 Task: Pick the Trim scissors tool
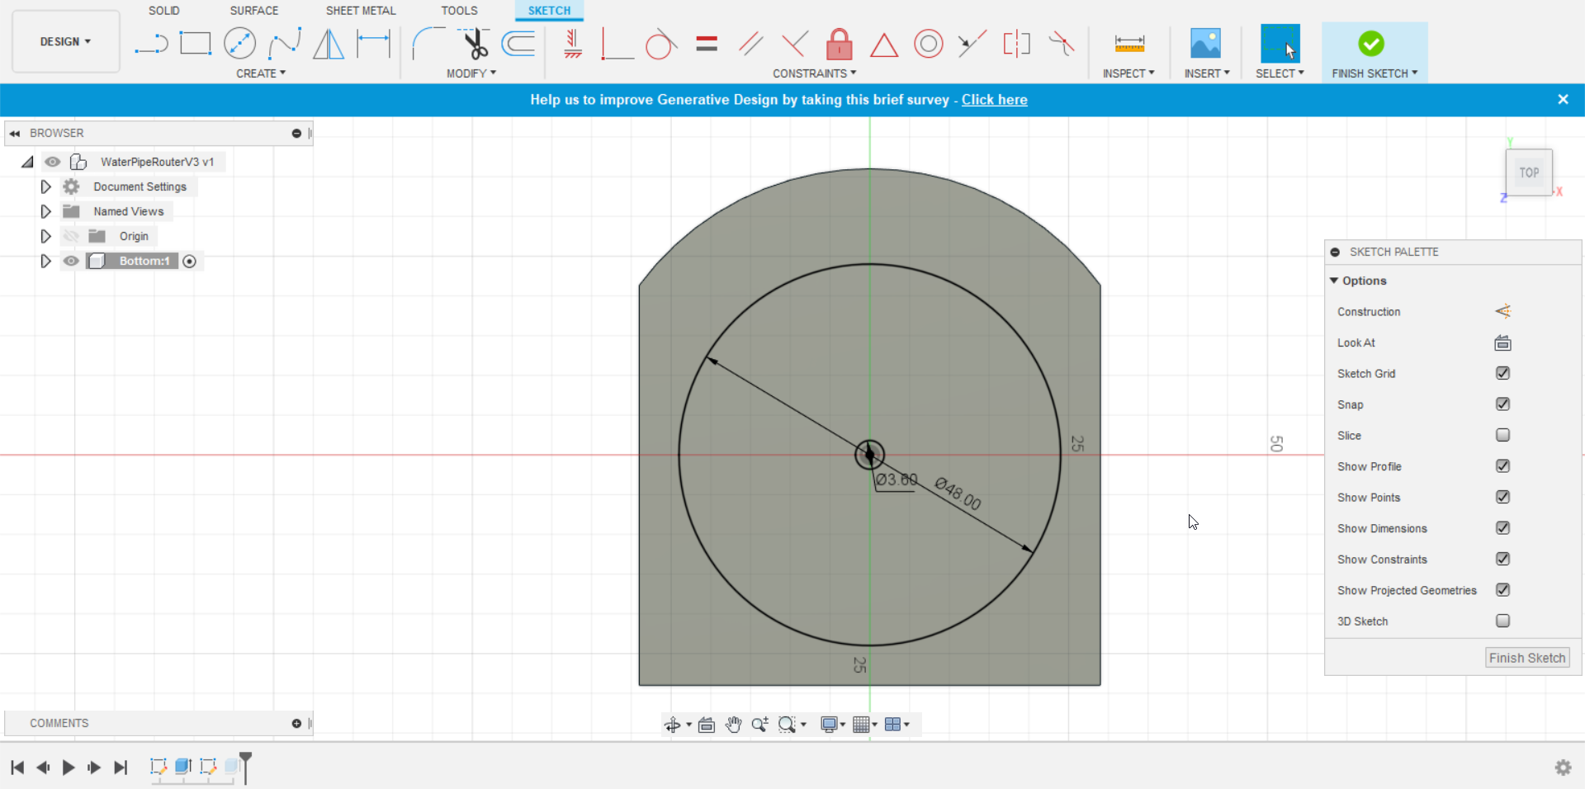point(475,44)
